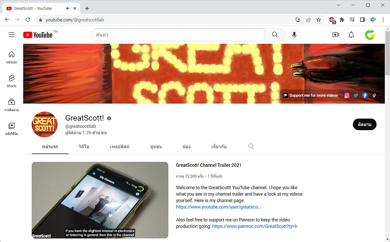Play the channel trailer video thumbnail

click(x=100, y=200)
